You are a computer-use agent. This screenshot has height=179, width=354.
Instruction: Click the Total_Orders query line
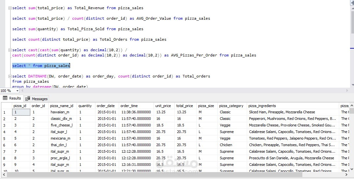[x=89, y=39]
